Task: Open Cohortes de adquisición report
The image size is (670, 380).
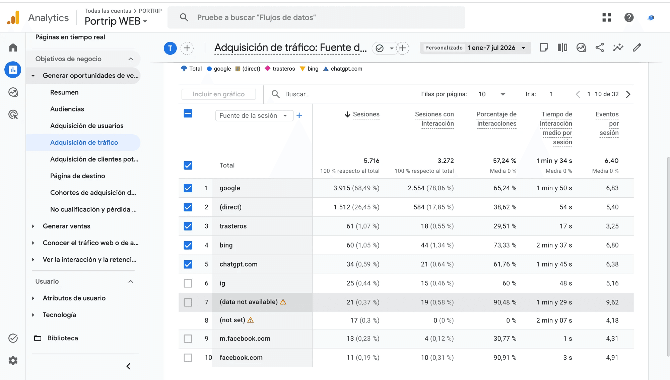Action: [93, 193]
